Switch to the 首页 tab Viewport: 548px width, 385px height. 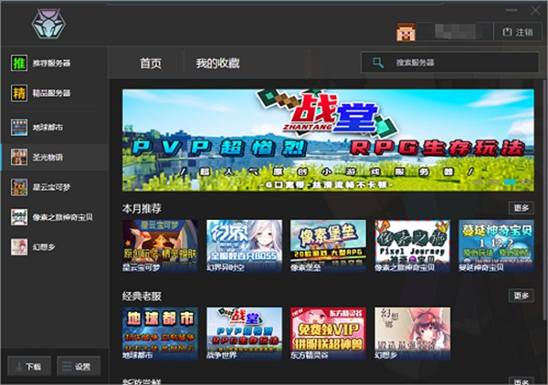151,64
